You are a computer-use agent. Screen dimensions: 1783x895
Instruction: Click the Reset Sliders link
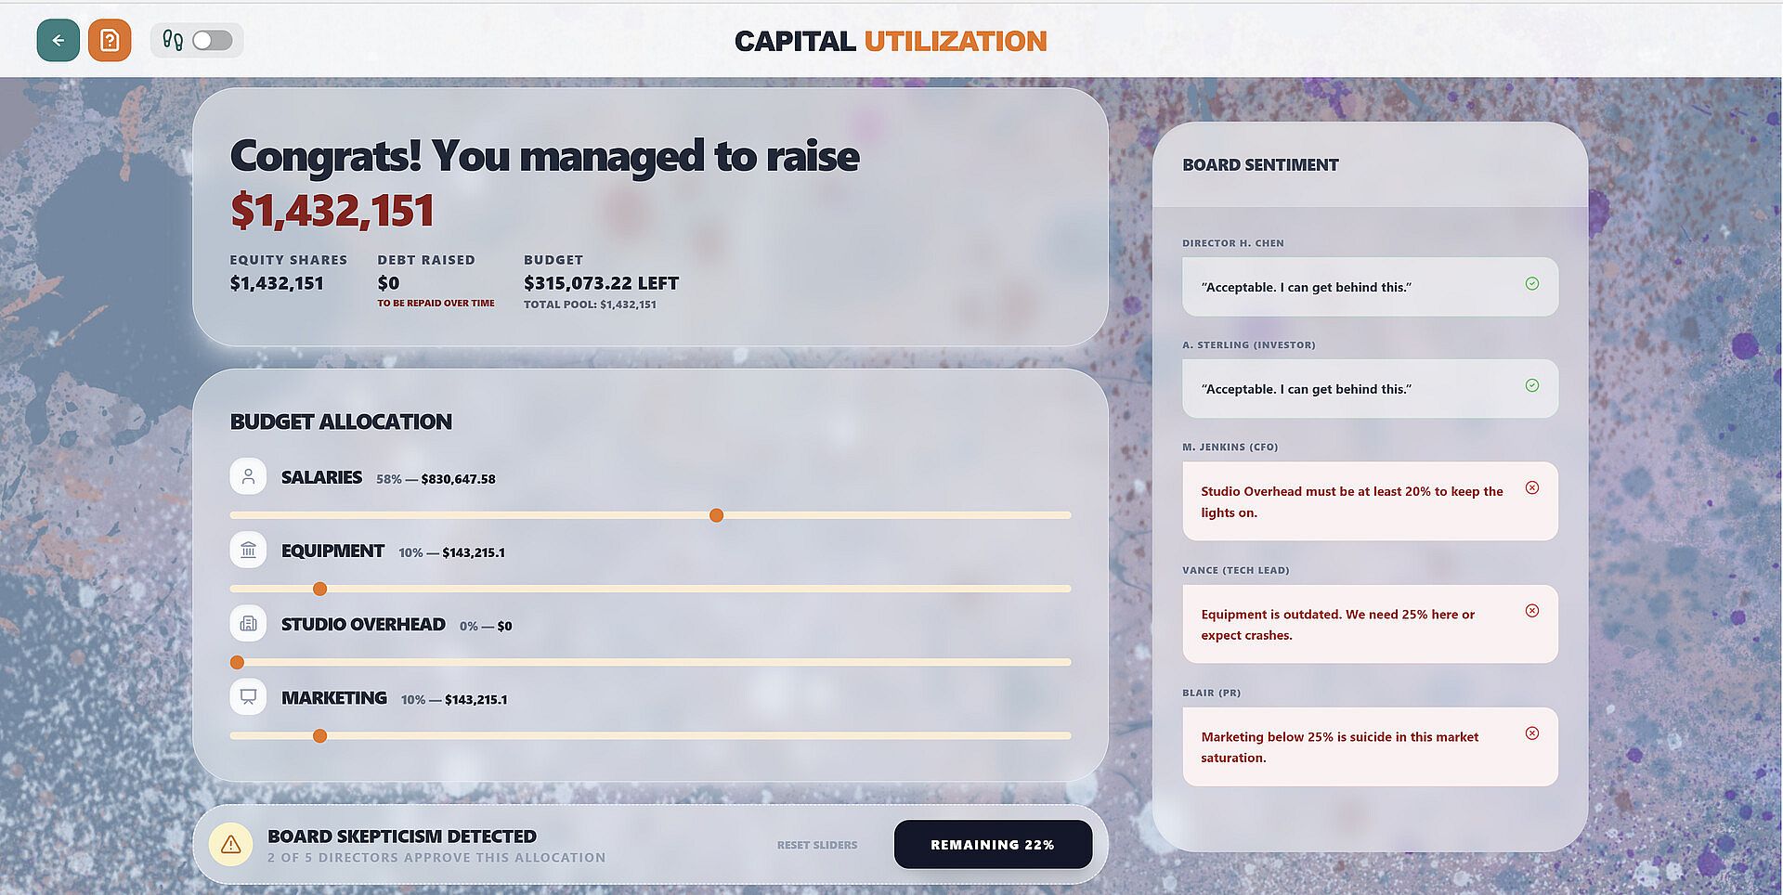[x=817, y=845]
